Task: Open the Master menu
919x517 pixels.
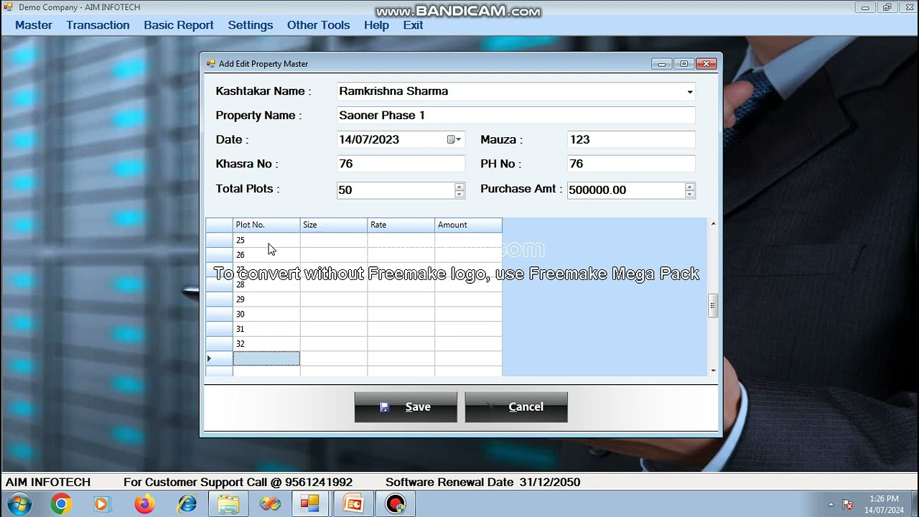Action: pyautogui.click(x=34, y=25)
